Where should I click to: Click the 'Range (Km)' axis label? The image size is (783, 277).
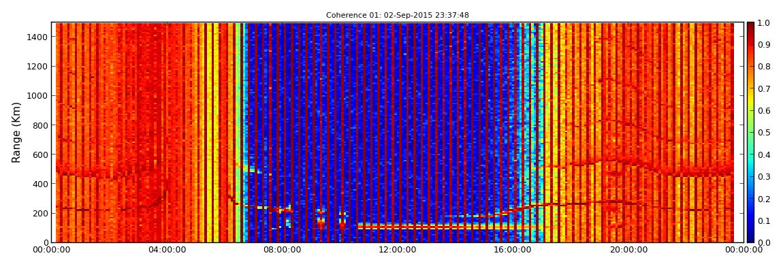(16, 132)
